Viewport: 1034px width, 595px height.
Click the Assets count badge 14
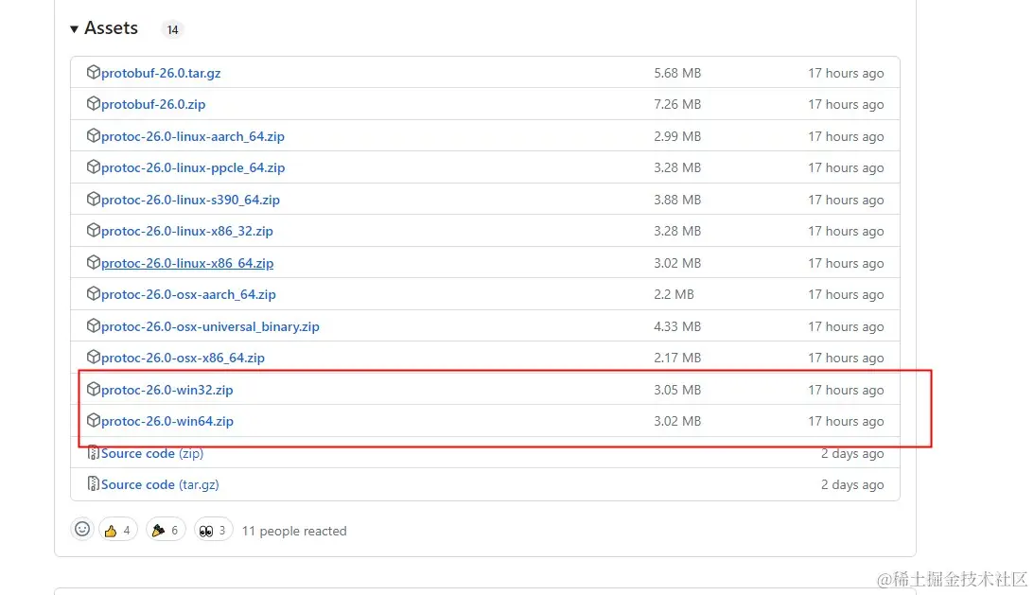tap(172, 29)
